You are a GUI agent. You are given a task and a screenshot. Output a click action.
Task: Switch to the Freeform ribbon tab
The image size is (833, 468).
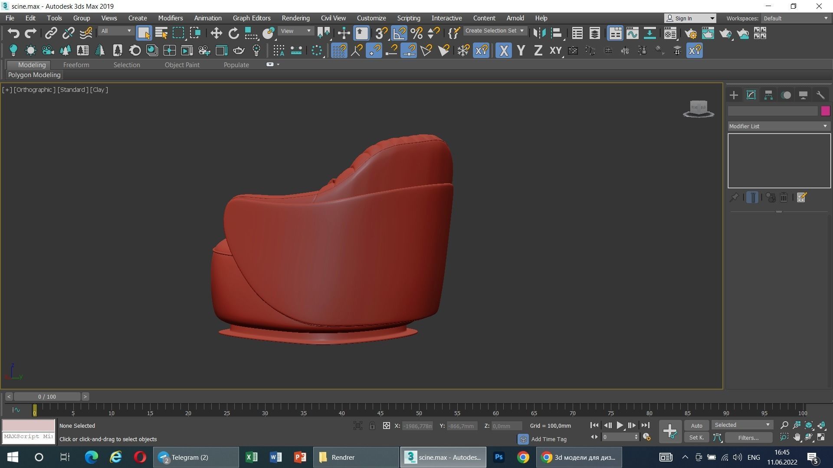(76, 65)
